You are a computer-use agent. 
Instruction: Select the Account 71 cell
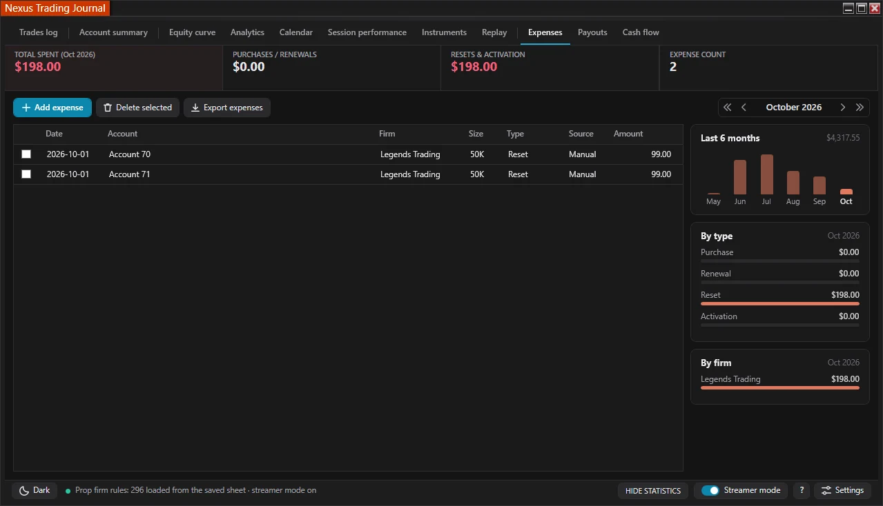[130, 174]
